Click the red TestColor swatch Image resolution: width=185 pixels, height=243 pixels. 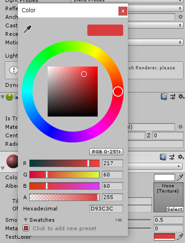coord(164,237)
